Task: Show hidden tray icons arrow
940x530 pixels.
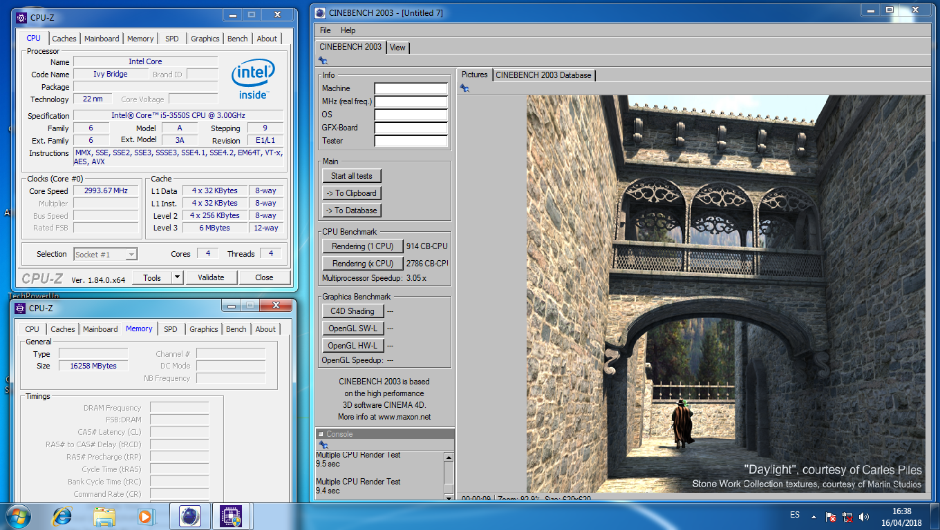Action: (813, 516)
